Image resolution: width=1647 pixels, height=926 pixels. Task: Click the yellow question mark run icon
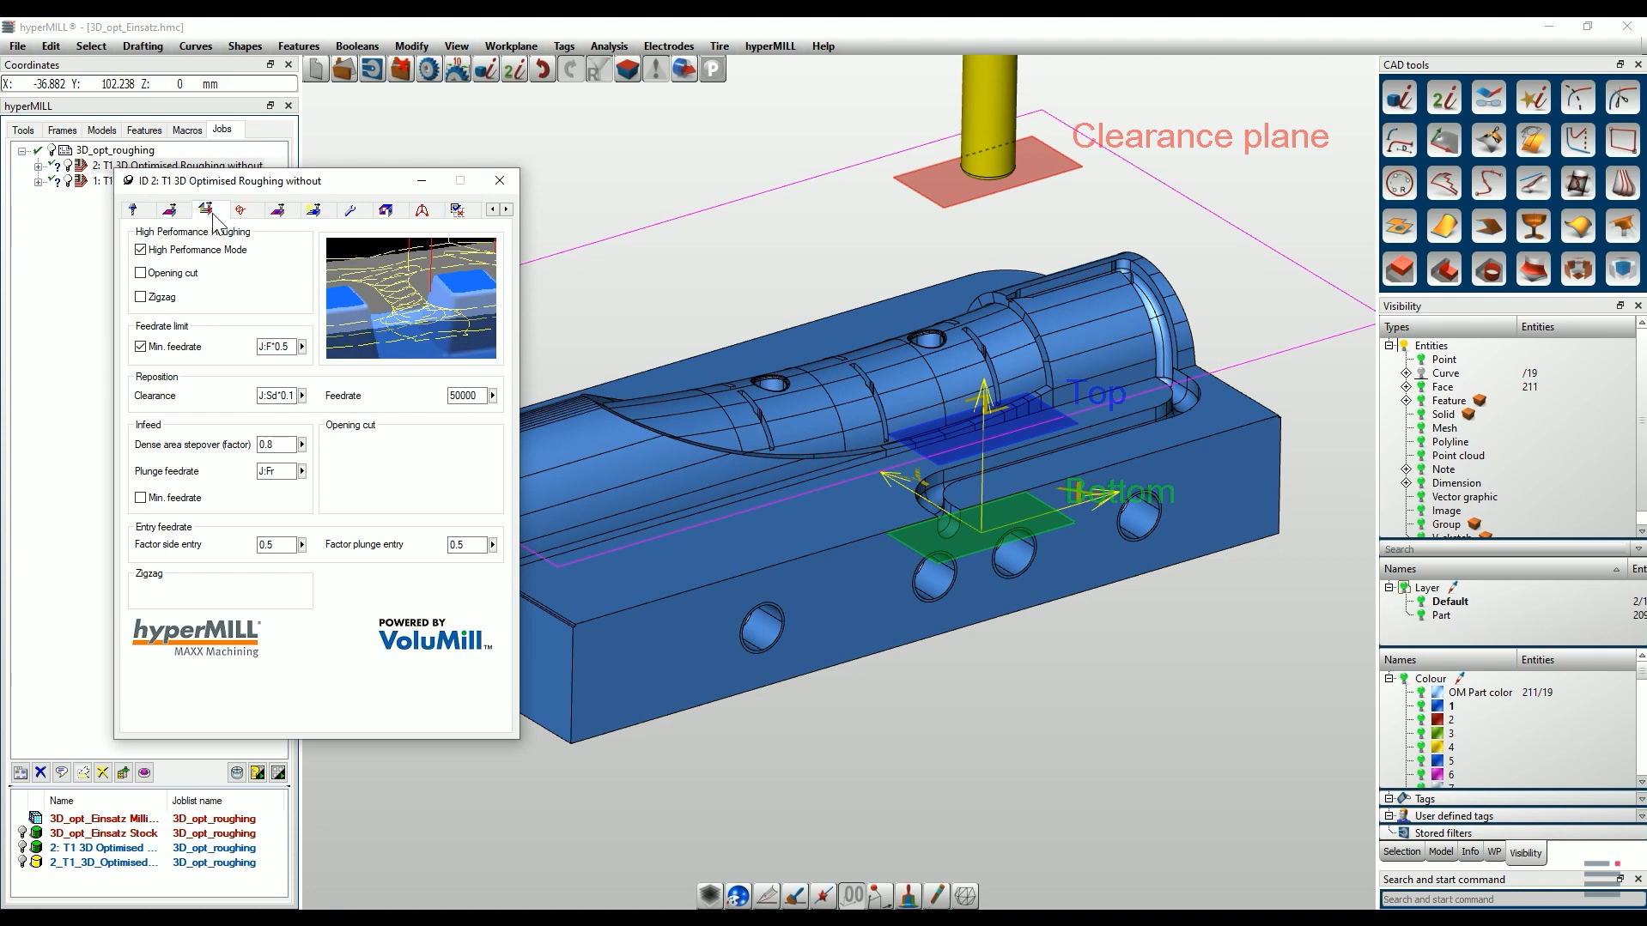coord(258,772)
